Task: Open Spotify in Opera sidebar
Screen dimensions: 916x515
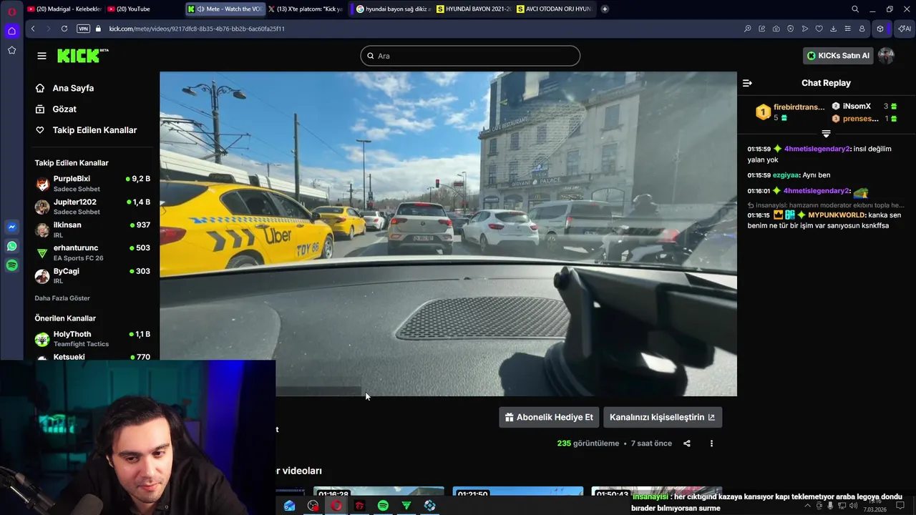Action: pos(11,265)
